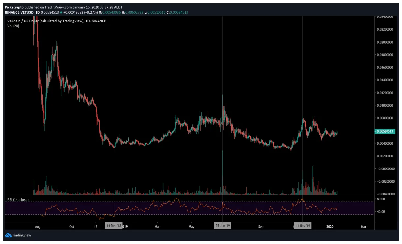Click the 14 Dec '18 date marker
Screen dimensions: 402x244
pos(114,226)
